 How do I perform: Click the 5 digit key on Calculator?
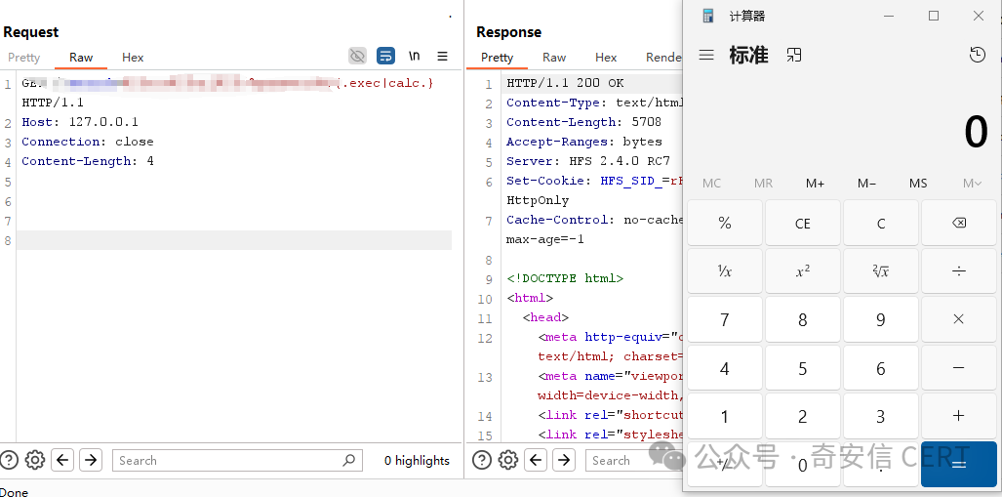click(x=803, y=368)
